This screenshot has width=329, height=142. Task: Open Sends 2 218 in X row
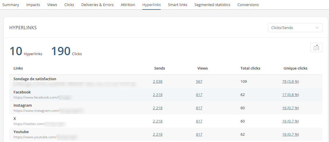pos(157,121)
